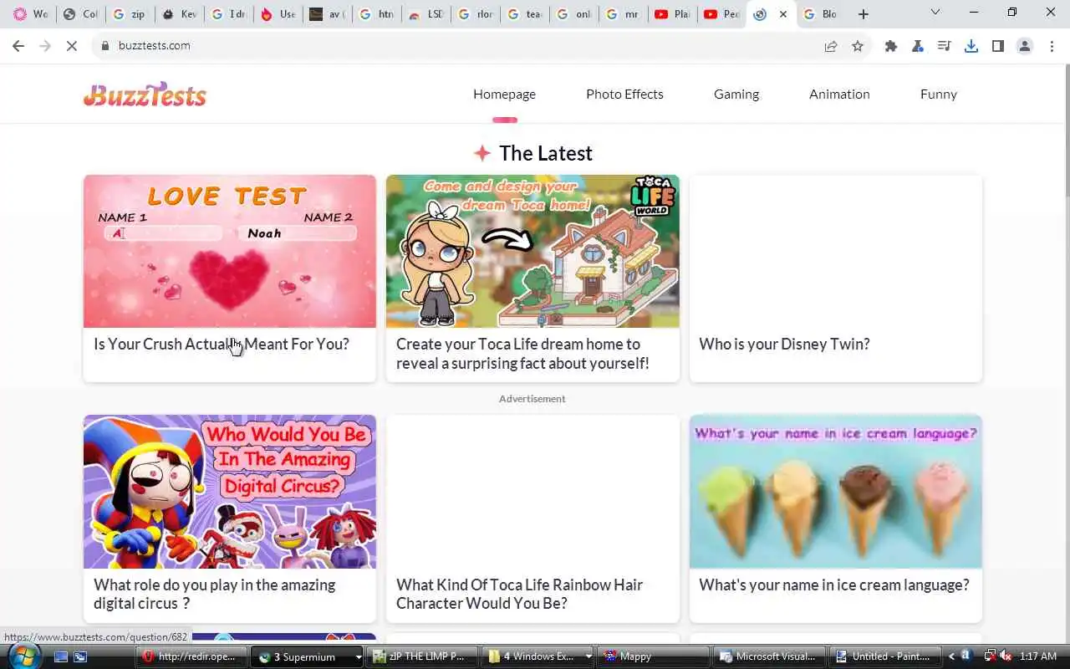The height and width of the screenshot is (669, 1070).
Task: Switch to the 'Use' browser tab
Action: 278,14
